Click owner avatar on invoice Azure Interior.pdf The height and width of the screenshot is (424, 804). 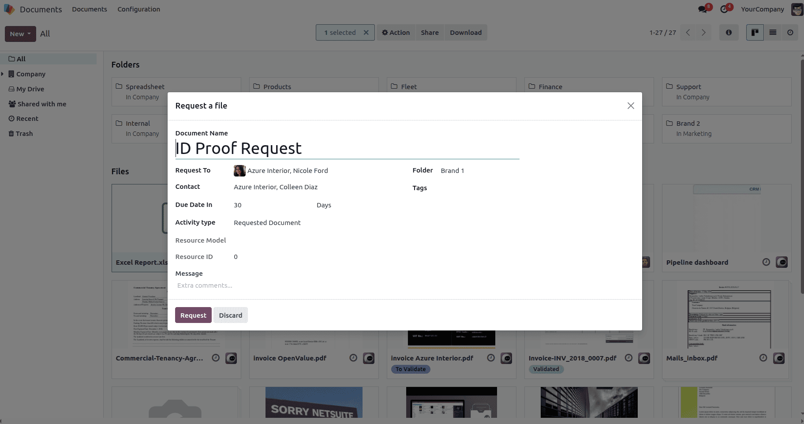[506, 358]
